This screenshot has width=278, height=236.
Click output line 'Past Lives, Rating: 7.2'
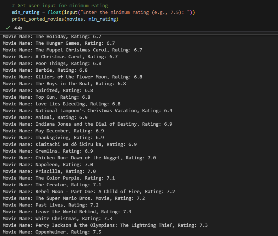pos(50,205)
